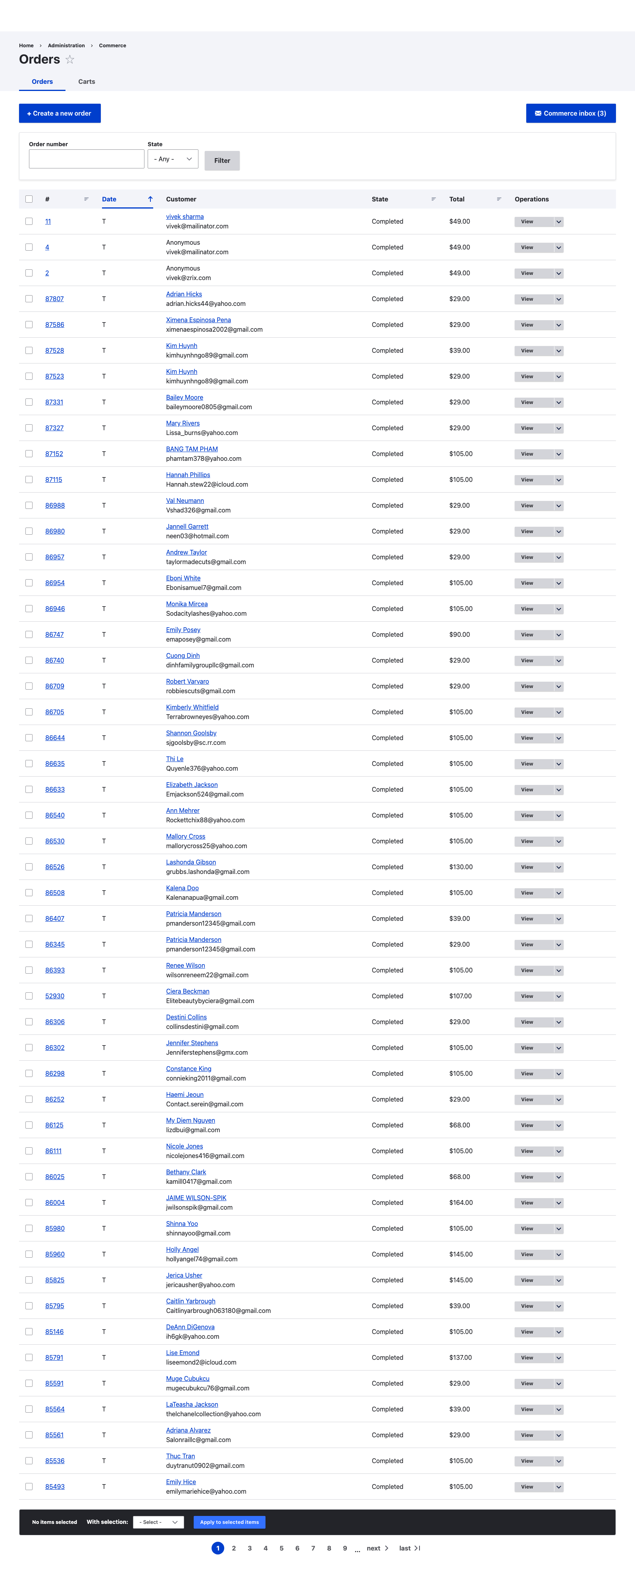Viewport: 635px width, 1593px height.
Task: Click Create a new order button
Action: click(60, 113)
